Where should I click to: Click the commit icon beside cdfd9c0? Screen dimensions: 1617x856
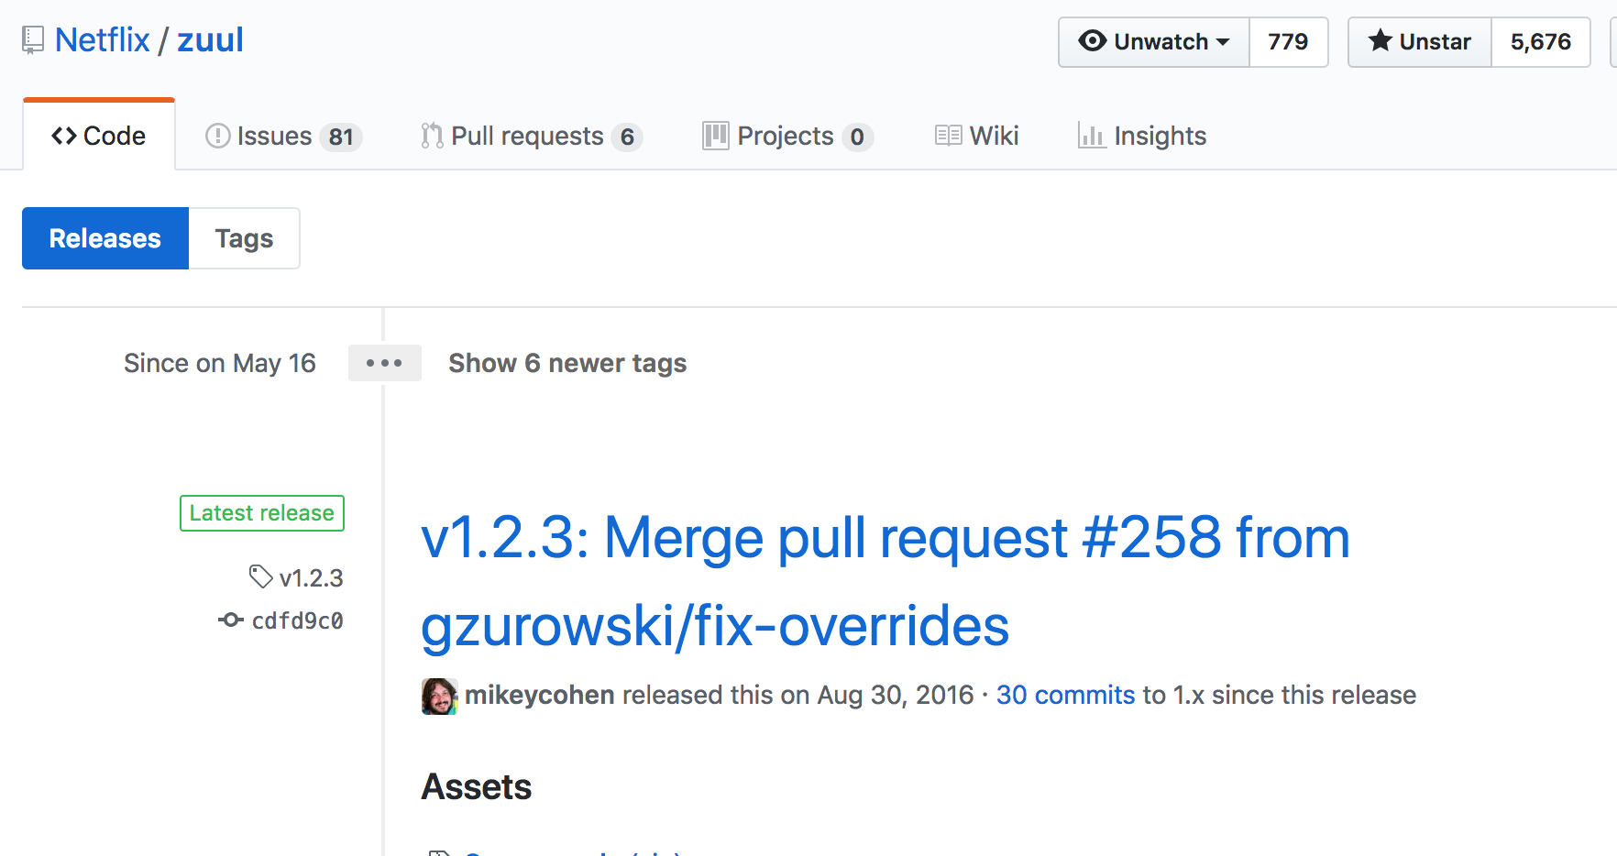tap(231, 620)
